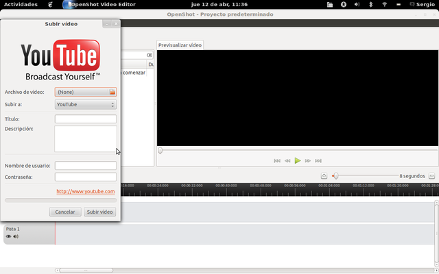
Task: Click the zoom in icon right of '8 segundos'
Action: 431,176
